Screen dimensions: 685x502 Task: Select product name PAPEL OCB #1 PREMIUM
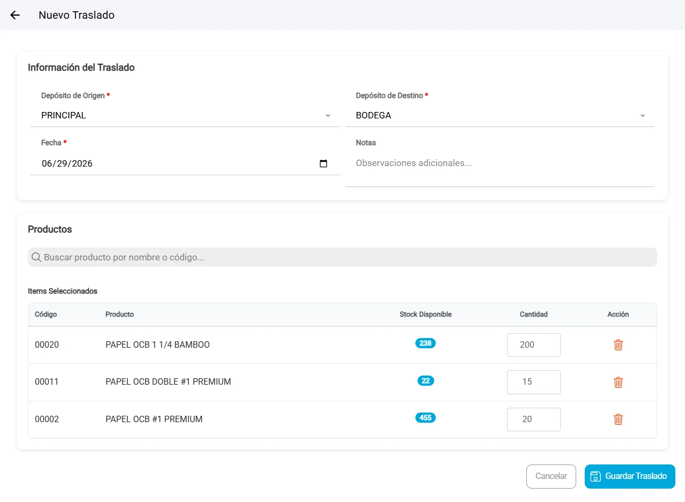pyautogui.click(x=154, y=419)
